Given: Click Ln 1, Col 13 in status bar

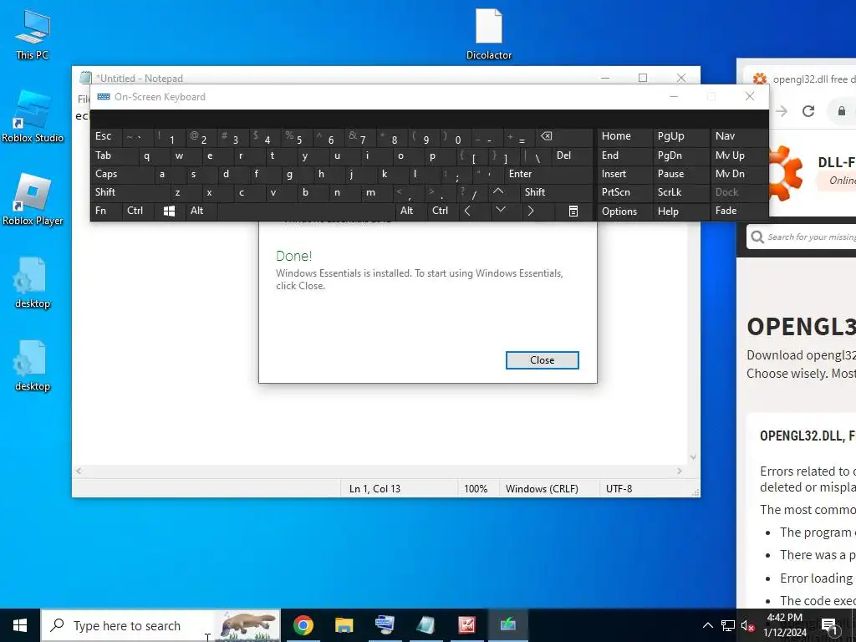Looking at the screenshot, I should tap(375, 488).
